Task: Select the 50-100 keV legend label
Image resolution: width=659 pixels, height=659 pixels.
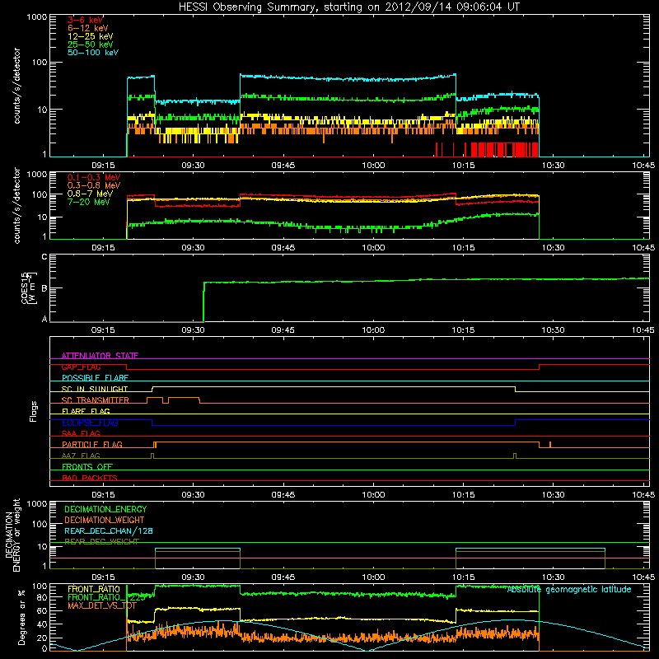Action: click(x=93, y=53)
